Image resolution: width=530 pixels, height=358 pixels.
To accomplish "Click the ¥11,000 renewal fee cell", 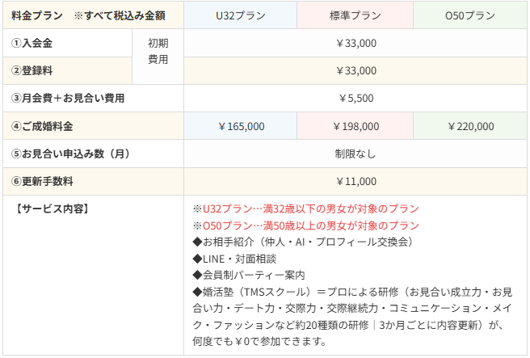I will (355, 182).
